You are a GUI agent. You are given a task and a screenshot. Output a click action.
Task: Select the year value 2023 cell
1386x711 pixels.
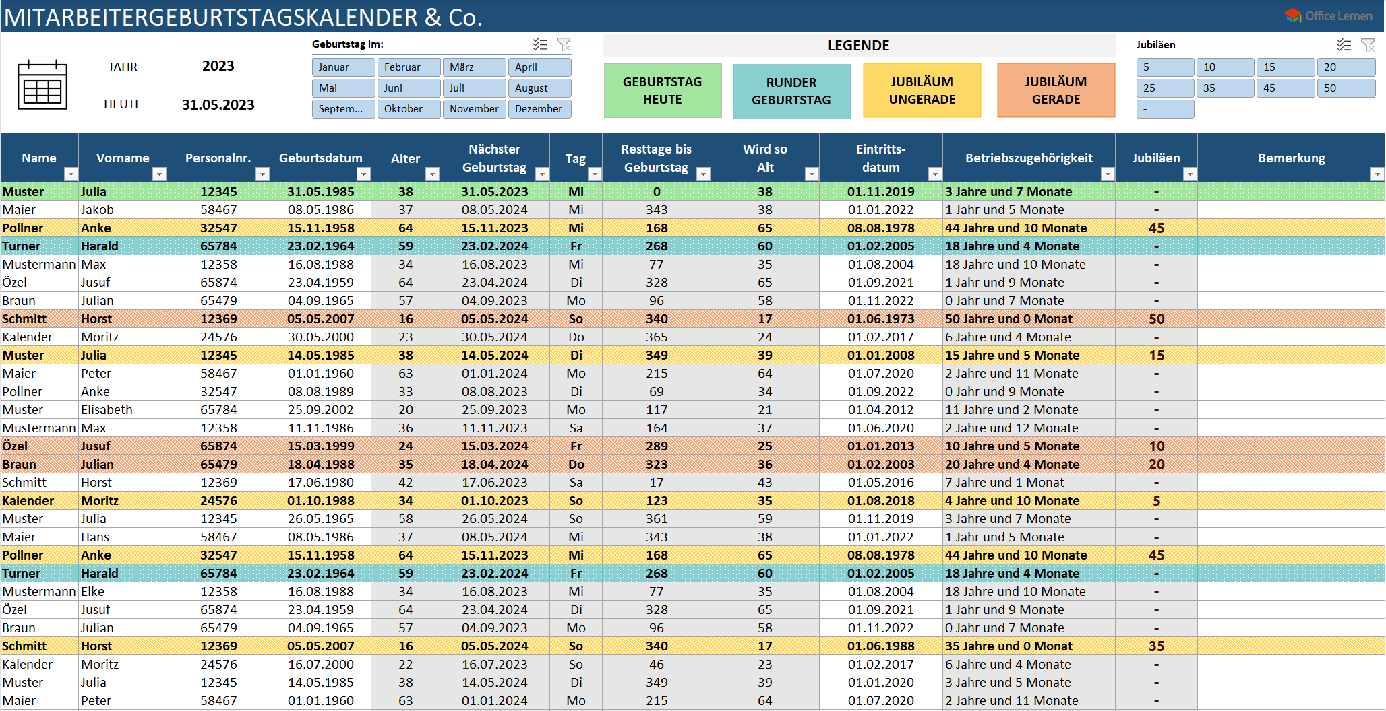pyautogui.click(x=218, y=66)
